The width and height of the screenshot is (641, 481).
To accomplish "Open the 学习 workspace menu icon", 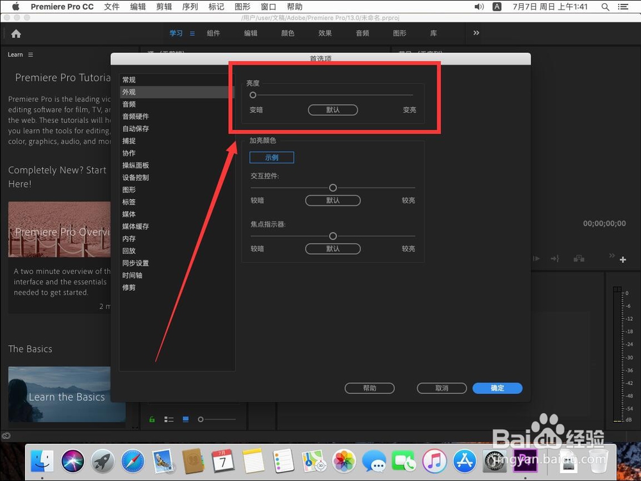I will (x=192, y=33).
